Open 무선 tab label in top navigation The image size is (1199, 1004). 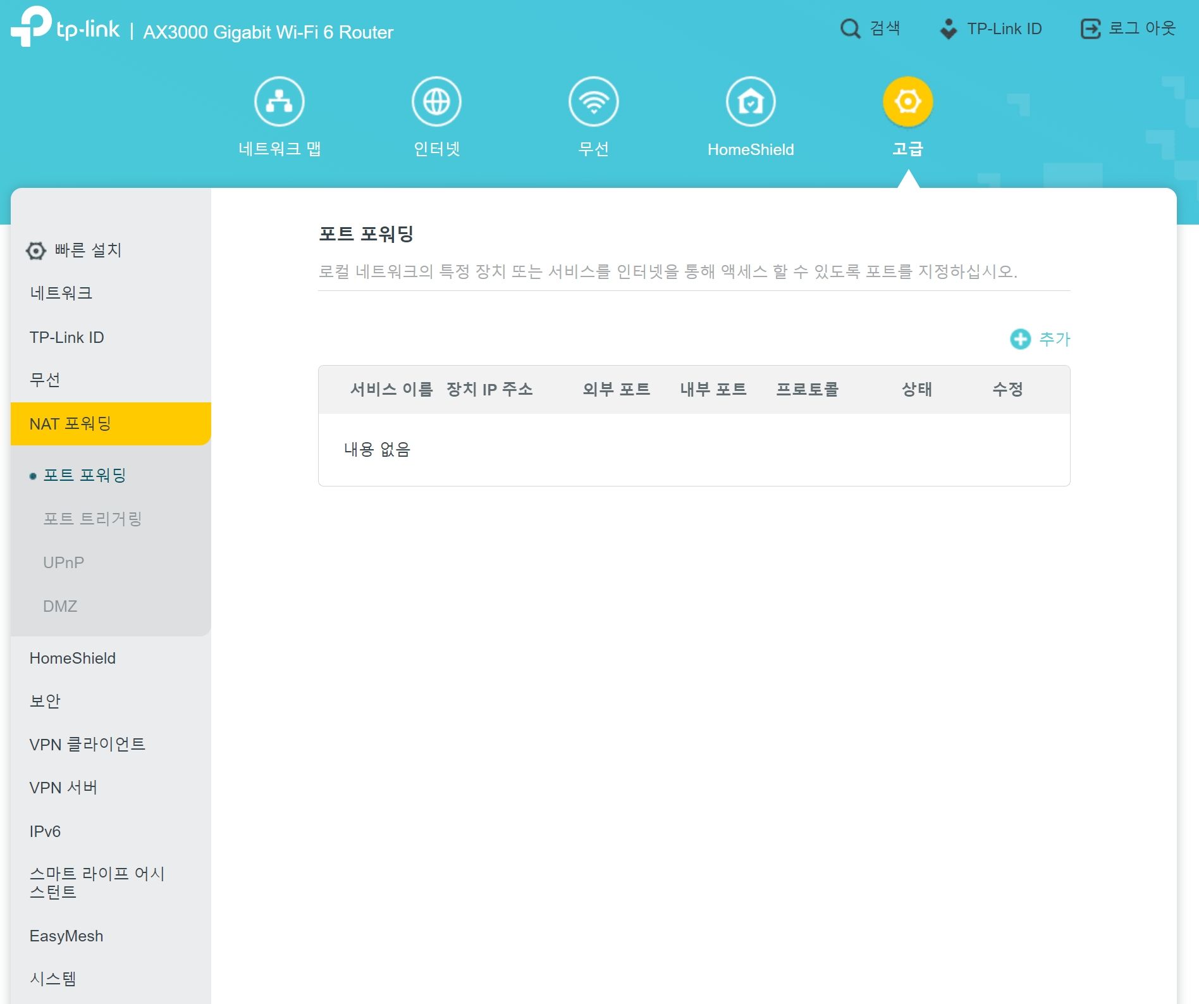click(x=593, y=149)
